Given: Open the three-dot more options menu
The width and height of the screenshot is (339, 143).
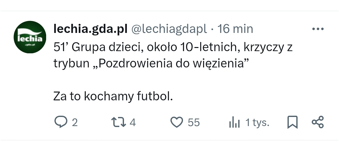Looking at the screenshot, I should (x=318, y=29).
